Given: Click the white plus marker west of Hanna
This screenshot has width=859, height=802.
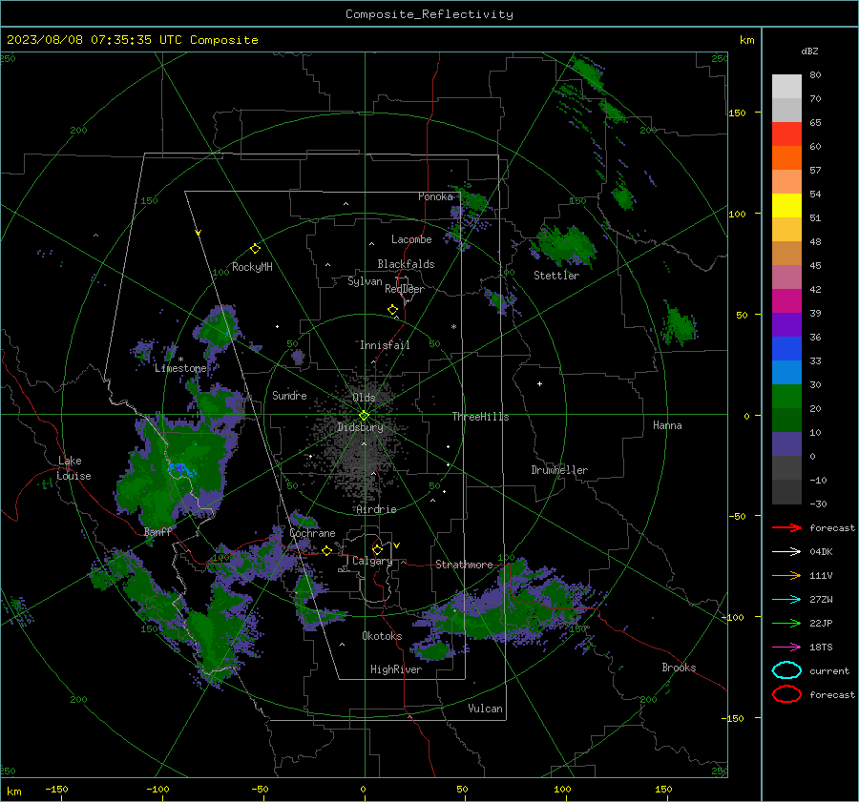Looking at the screenshot, I should [x=539, y=383].
